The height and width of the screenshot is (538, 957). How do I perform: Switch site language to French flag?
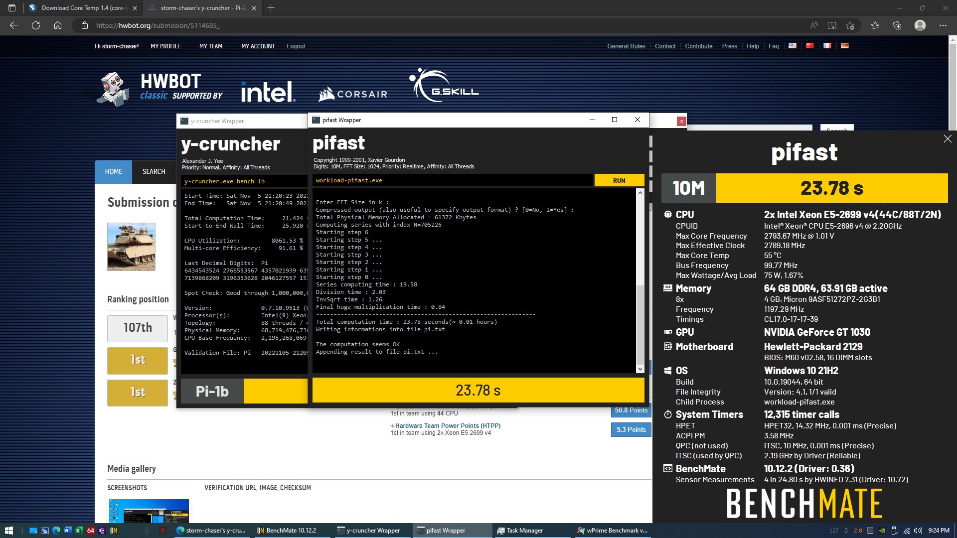(x=827, y=46)
